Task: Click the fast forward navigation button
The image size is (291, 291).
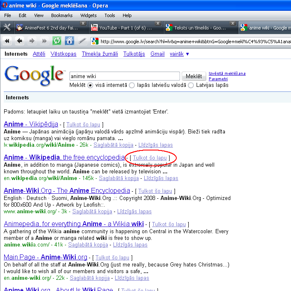Action: [x=44, y=41]
